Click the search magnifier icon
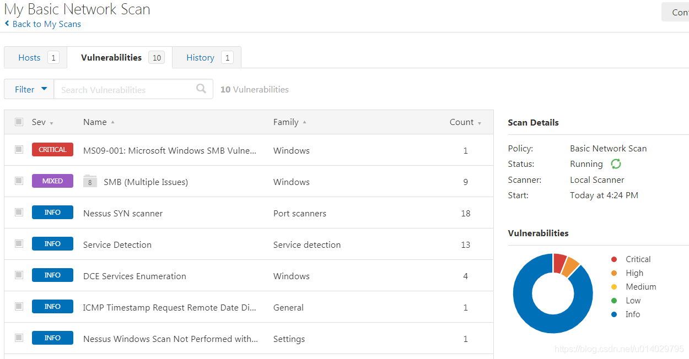The height and width of the screenshot is (359, 689). (x=201, y=89)
